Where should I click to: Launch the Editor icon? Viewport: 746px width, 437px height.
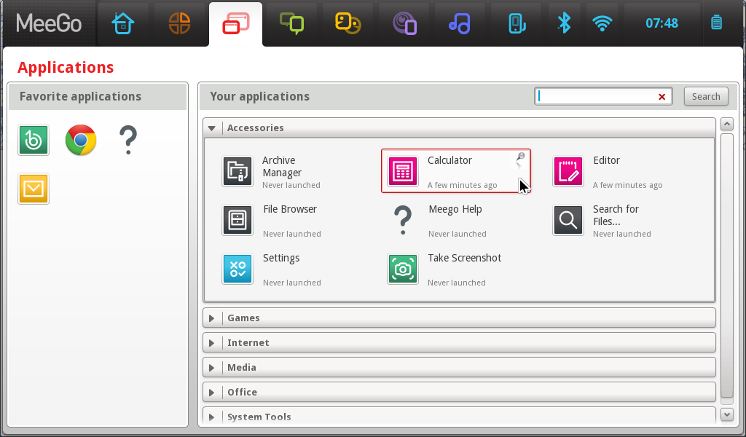point(568,171)
